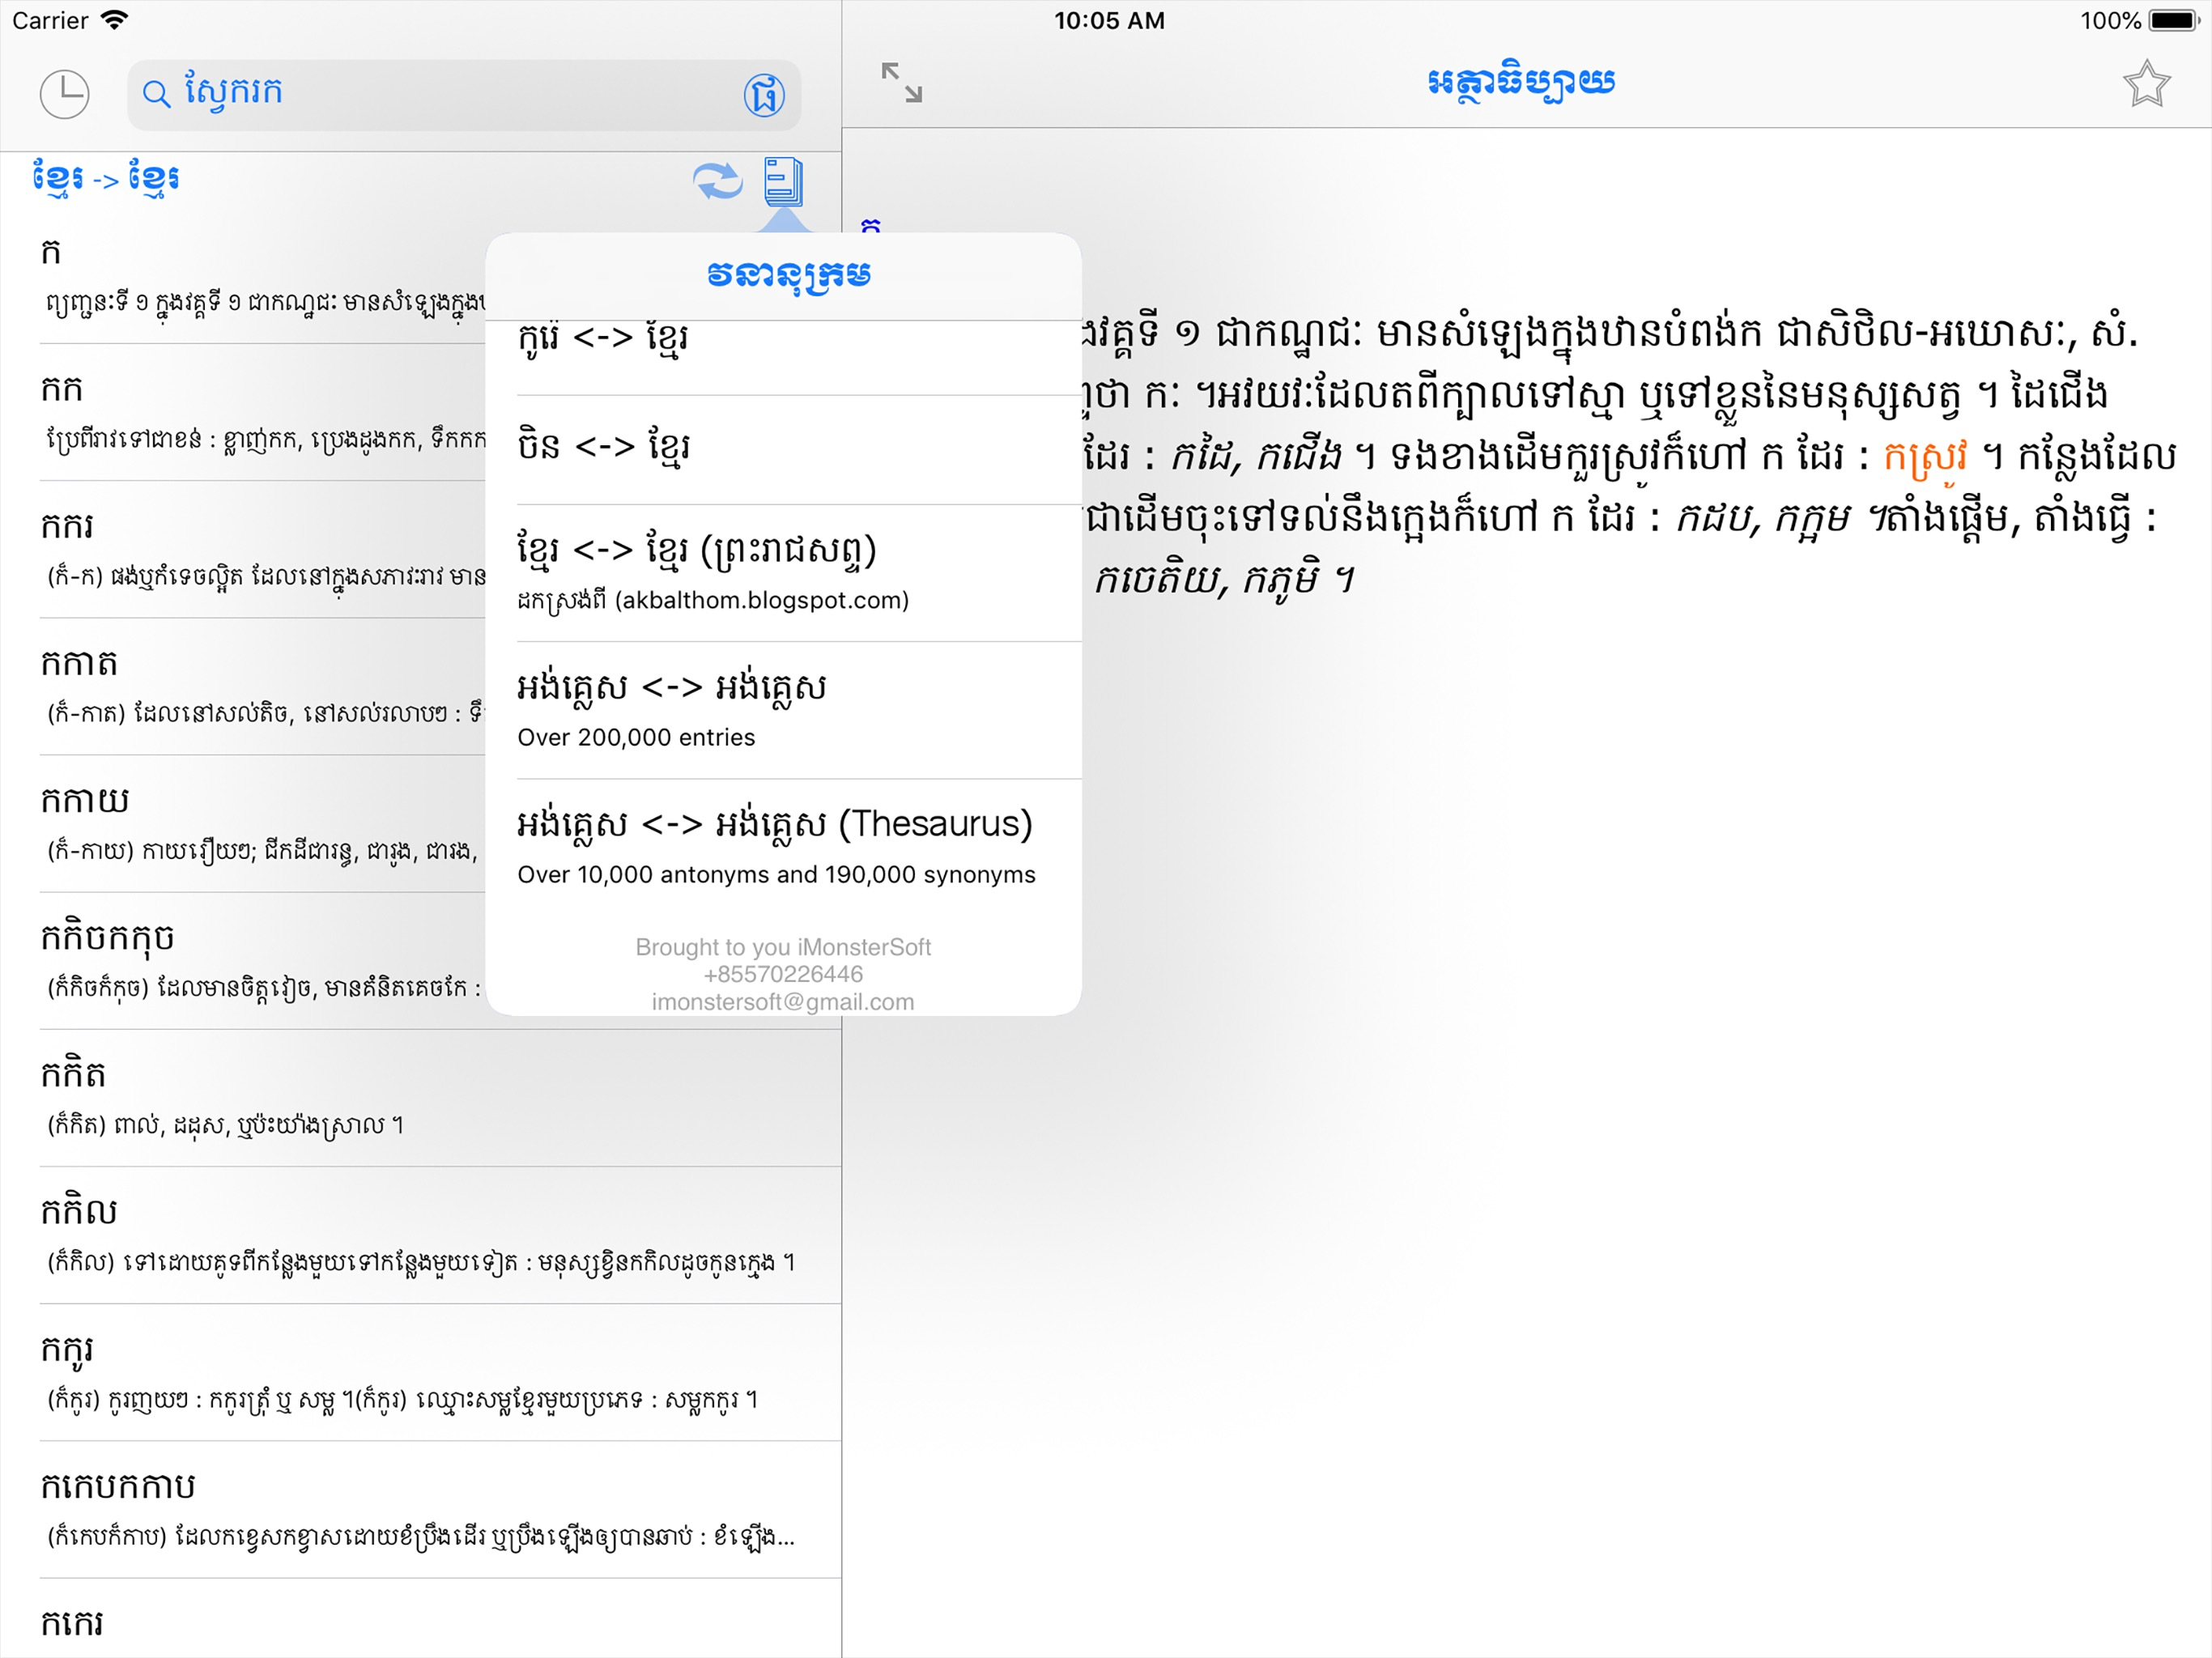This screenshot has height=1658, width=2212.
Task: Tap the magnifying glass search icon
Action: coord(156,94)
